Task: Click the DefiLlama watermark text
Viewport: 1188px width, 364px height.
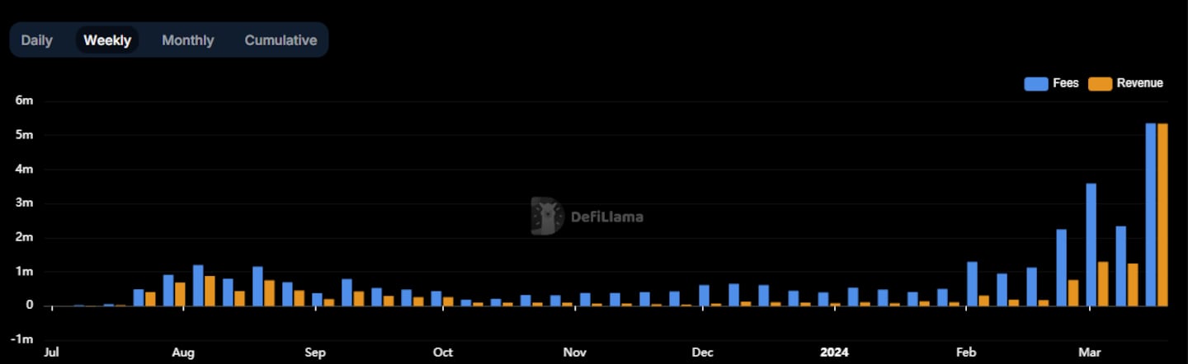Action: (x=607, y=217)
